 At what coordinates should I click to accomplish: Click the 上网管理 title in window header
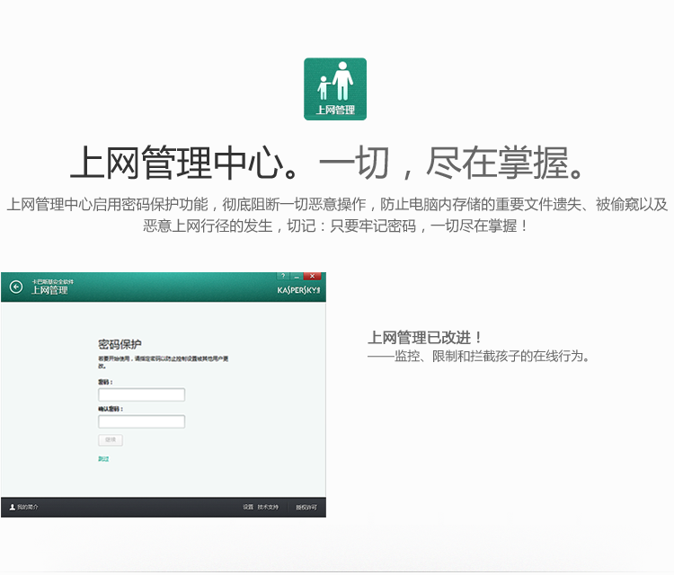49,290
